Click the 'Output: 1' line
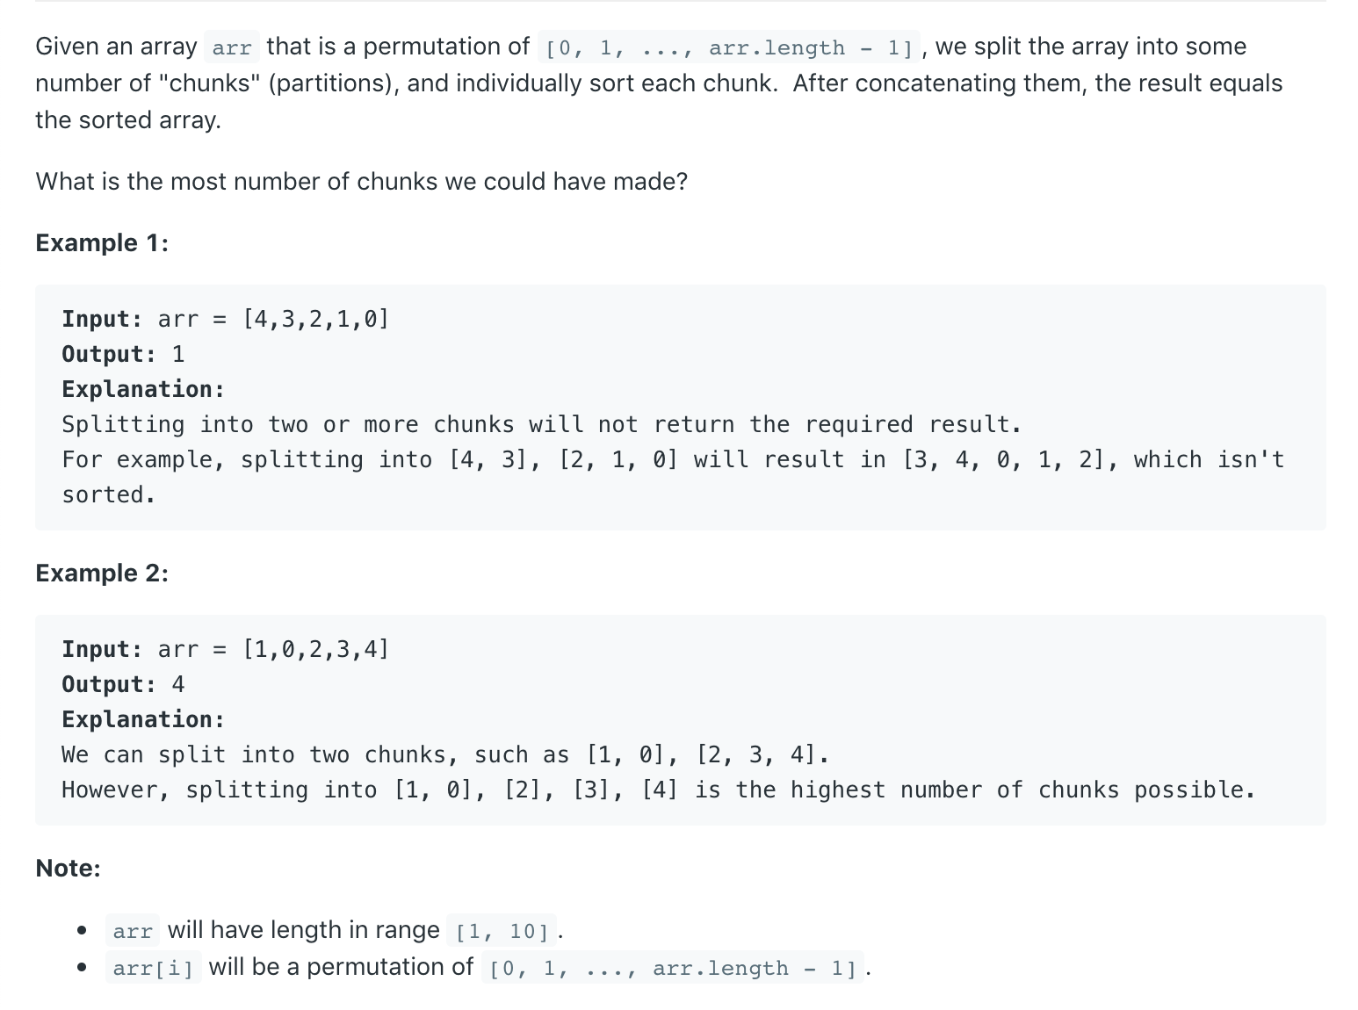This screenshot has width=1358, height=1010. tap(123, 354)
